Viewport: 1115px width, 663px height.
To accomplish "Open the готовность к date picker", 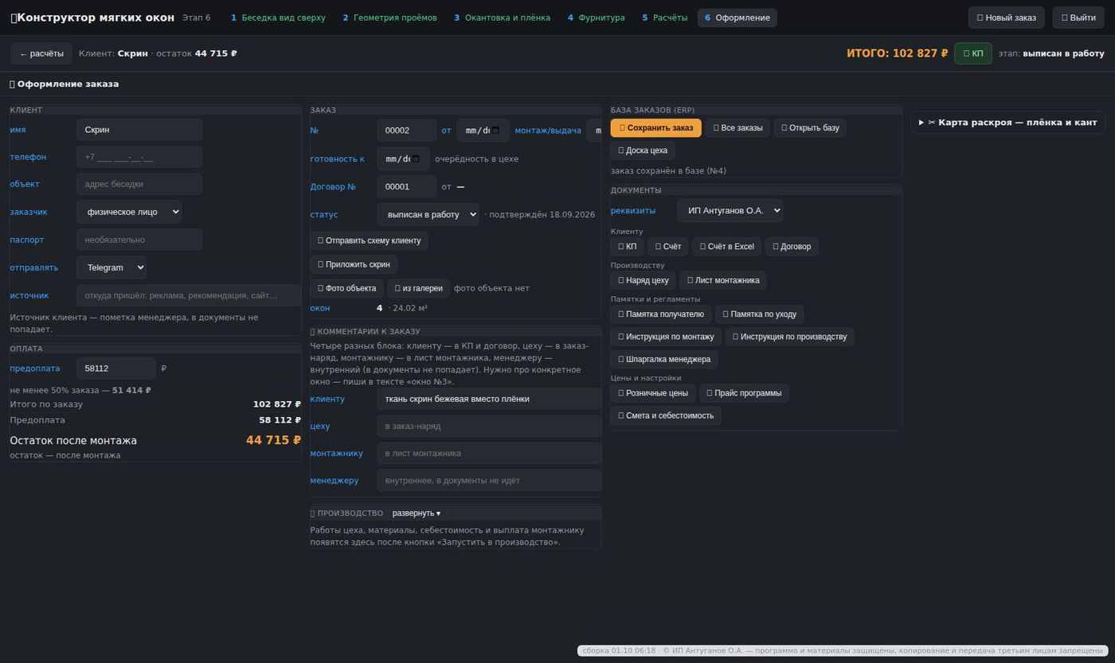I will pos(403,158).
